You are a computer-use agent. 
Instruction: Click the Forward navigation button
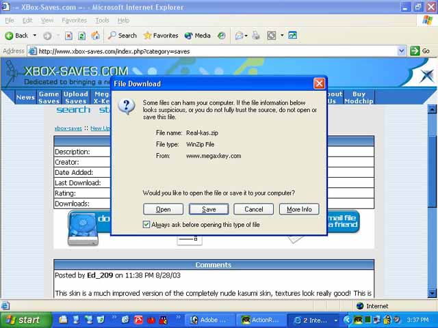(47, 36)
